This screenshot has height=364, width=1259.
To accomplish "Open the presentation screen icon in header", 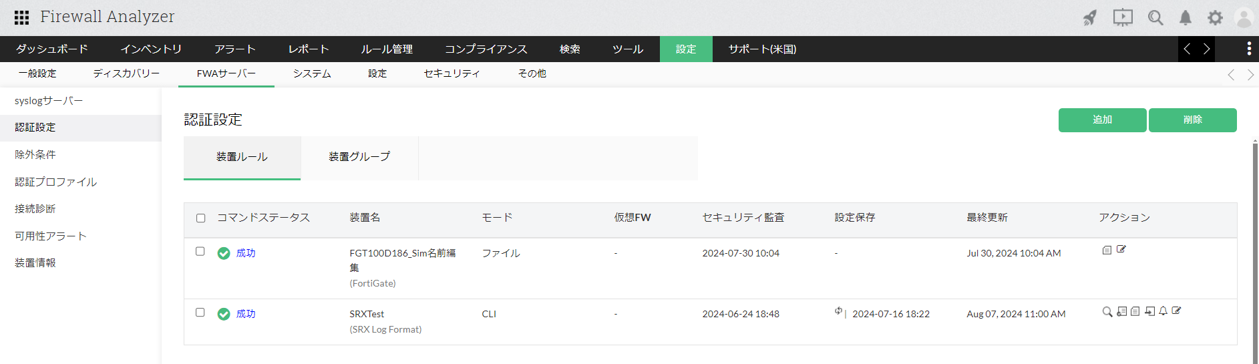I will (x=1123, y=18).
